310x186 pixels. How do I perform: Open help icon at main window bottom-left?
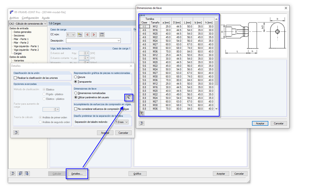tap(13, 173)
